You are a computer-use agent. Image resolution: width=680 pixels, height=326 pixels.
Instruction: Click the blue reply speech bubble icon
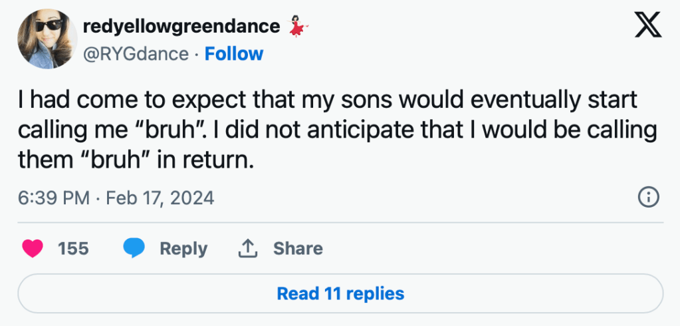[134, 248]
